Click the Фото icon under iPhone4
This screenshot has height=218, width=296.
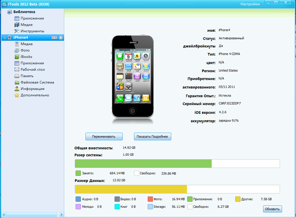coord(17,50)
